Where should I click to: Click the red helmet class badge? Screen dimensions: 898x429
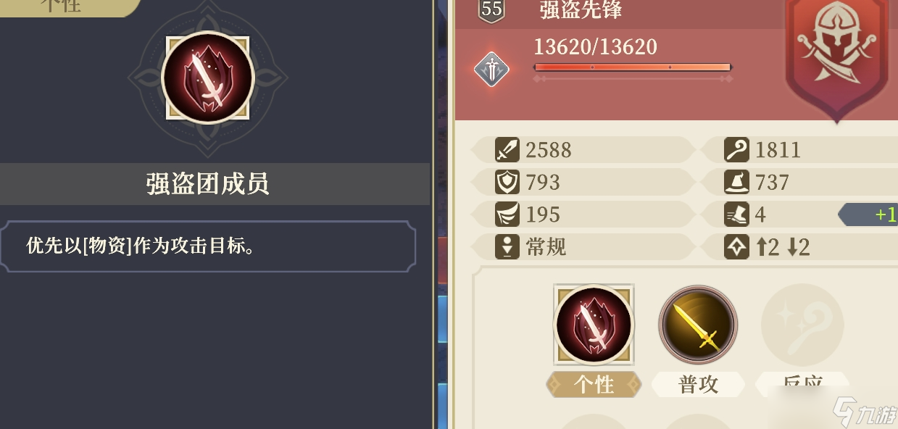(836, 51)
